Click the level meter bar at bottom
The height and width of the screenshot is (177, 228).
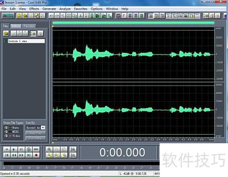[81, 164]
